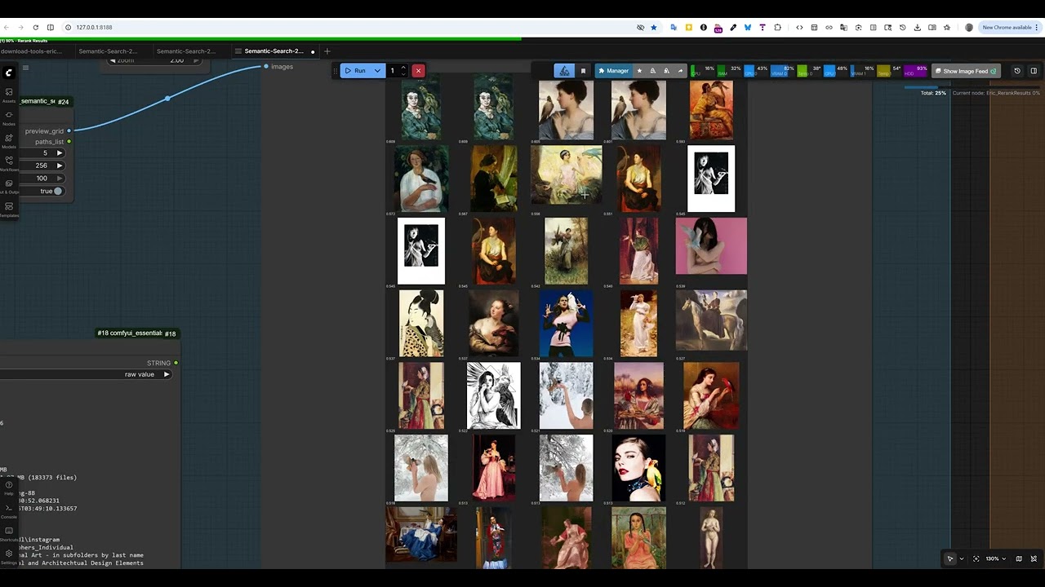
Task: Toggle the Show Image Feed button
Action: tap(966, 71)
